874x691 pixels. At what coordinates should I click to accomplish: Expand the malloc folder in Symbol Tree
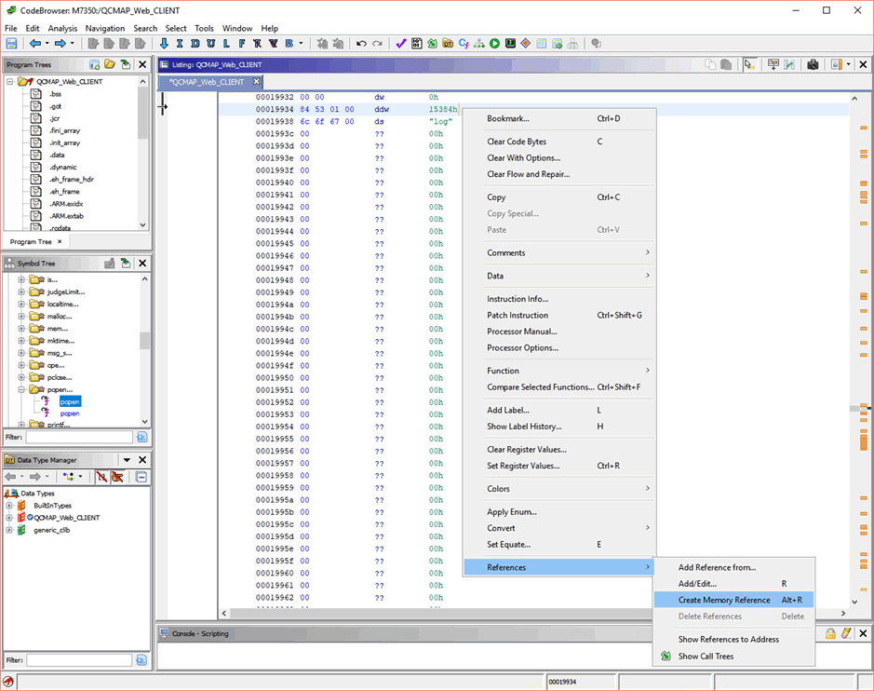pos(20,316)
